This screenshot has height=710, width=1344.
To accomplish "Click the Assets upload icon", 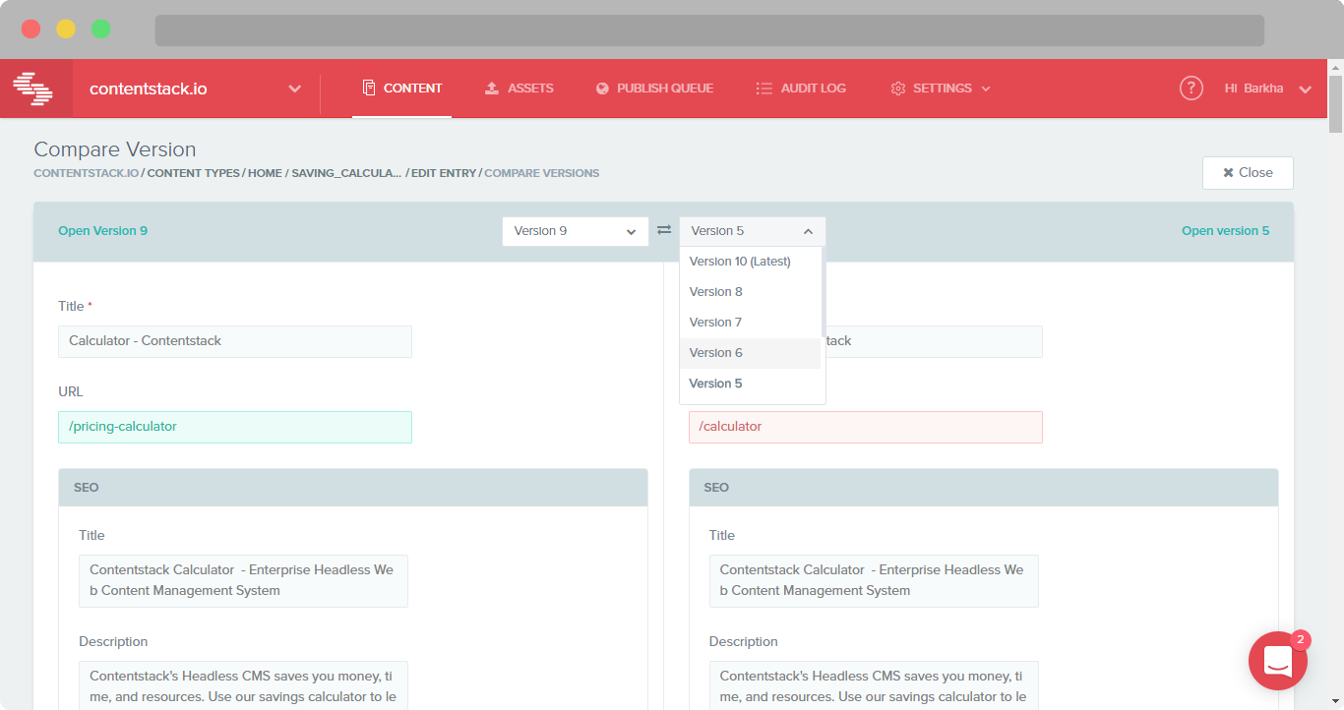I will [x=492, y=89].
